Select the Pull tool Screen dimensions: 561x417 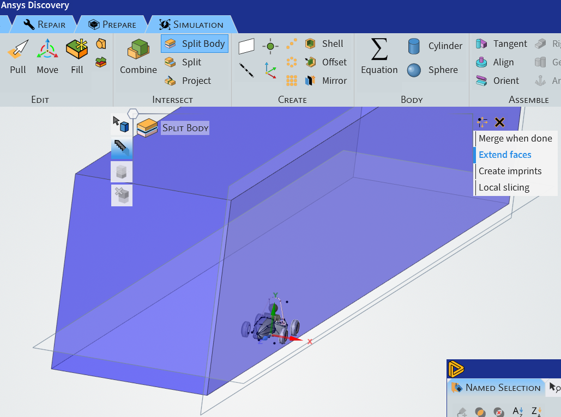click(17, 57)
